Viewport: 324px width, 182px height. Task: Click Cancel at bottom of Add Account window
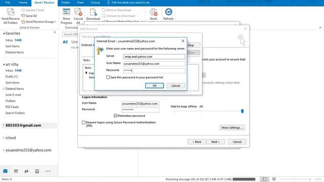click(x=237, y=142)
